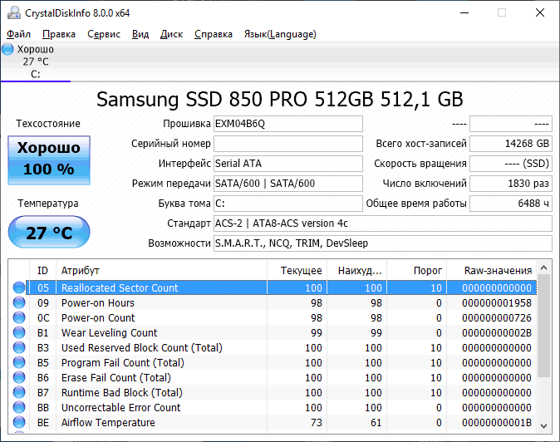Click status icon of Erase Fail Count row

(x=19, y=378)
